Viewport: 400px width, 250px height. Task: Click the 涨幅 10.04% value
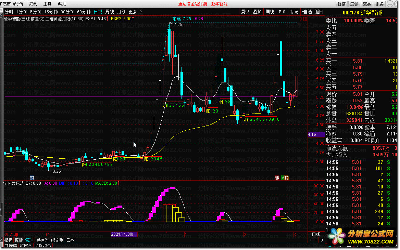(354, 107)
